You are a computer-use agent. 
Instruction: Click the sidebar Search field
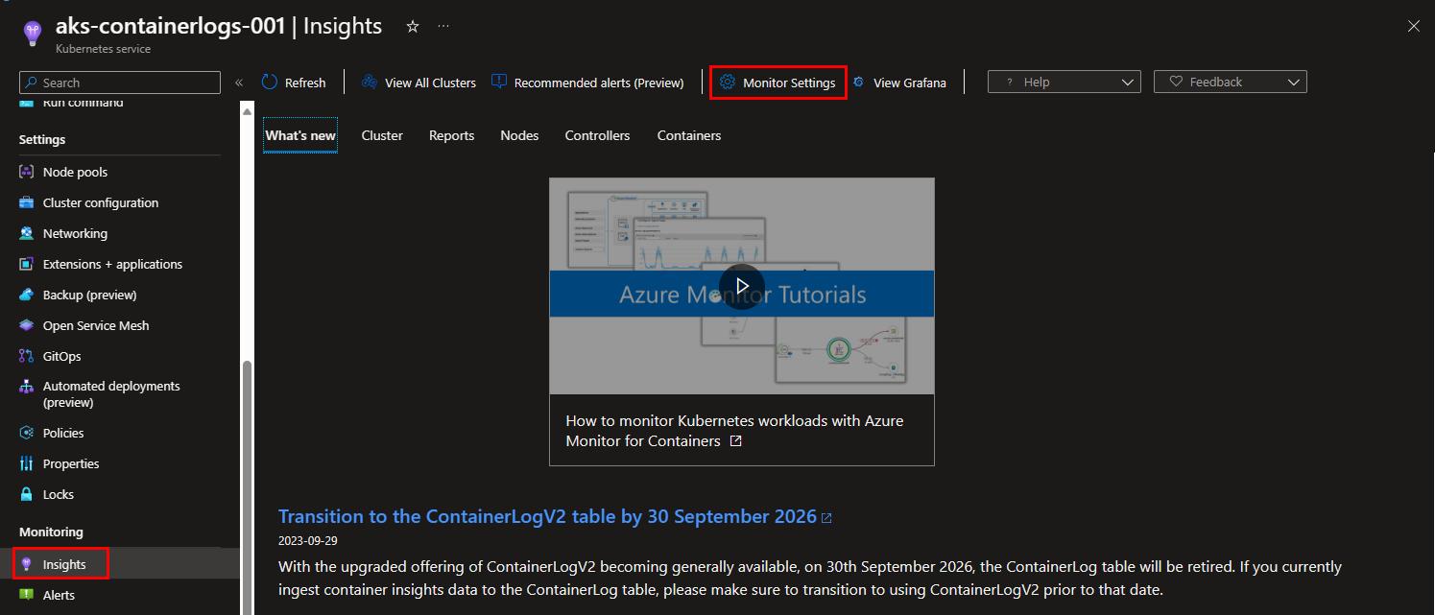[120, 83]
